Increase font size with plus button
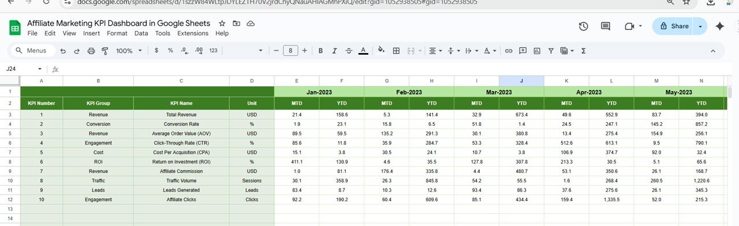The height and width of the screenshot is (226, 739). tap(304, 51)
